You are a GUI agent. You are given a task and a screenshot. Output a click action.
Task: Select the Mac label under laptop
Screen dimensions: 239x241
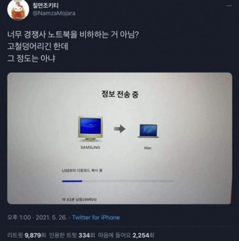(x=148, y=148)
